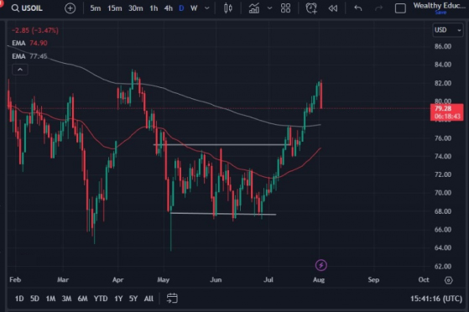This screenshot has height=312, width=469.
Task: Switch to the 5m timeframe
Action: (96, 8)
